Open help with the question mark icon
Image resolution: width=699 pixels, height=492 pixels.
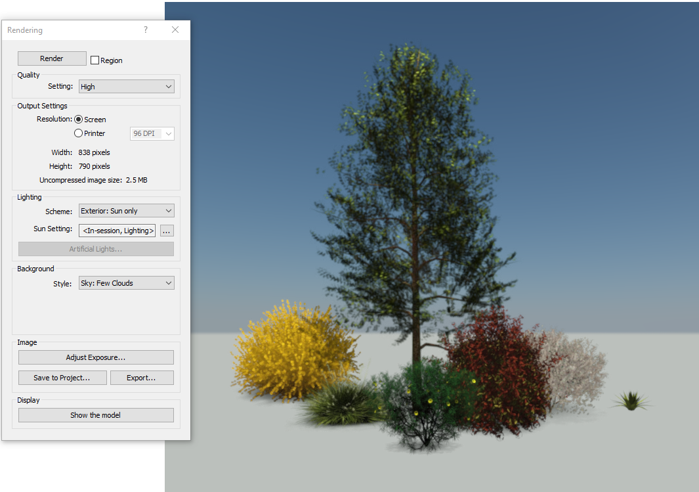point(146,30)
